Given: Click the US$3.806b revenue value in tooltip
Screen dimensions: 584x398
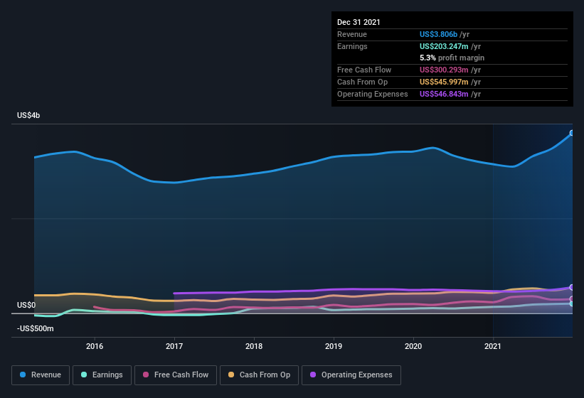Looking at the screenshot, I should pyautogui.click(x=438, y=34).
